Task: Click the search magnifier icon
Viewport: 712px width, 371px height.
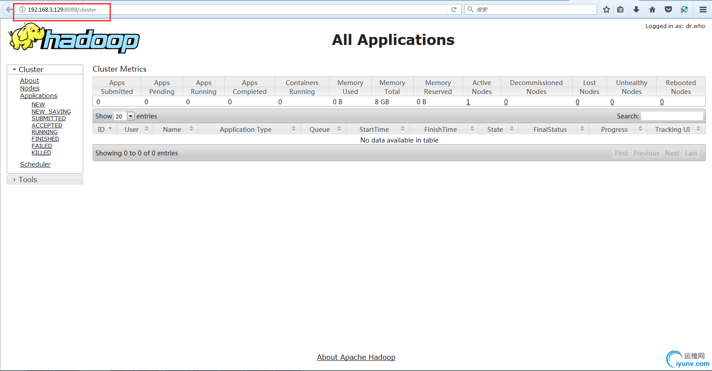Action: (470, 9)
